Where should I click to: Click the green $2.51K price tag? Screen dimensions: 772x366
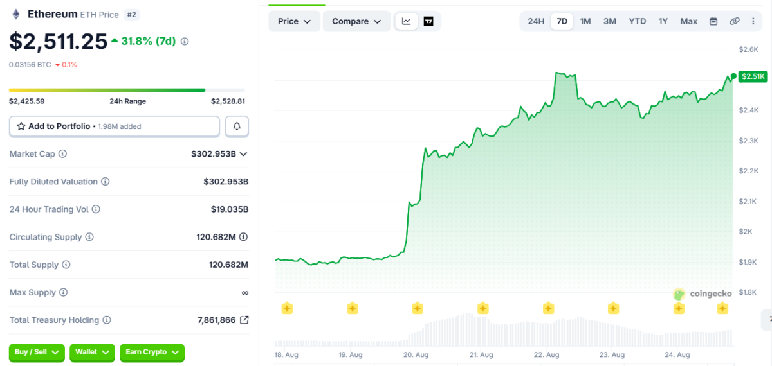(753, 76)
